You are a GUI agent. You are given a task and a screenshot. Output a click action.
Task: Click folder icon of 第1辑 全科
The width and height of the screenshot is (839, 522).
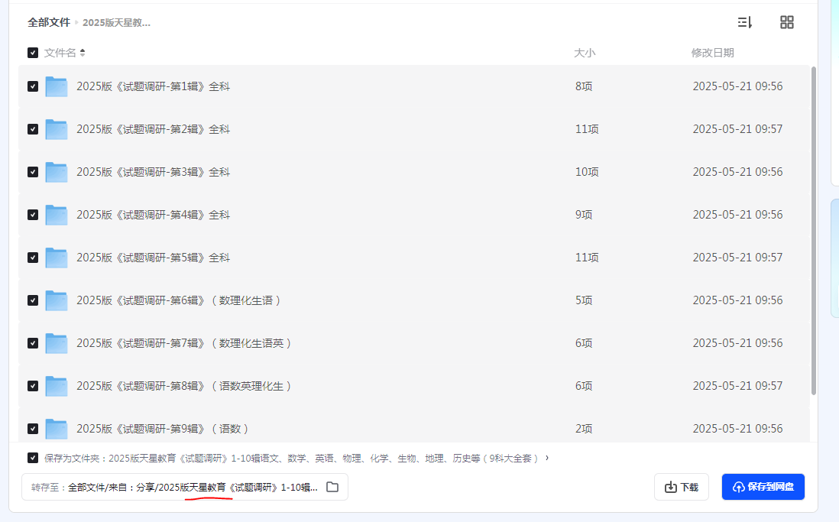57,86
